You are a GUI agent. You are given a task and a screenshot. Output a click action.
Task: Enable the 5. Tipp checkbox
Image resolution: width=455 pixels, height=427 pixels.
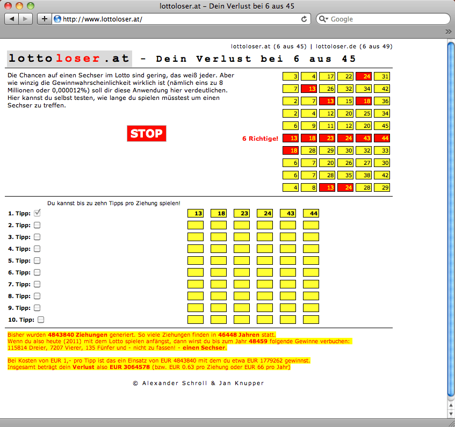37,260
